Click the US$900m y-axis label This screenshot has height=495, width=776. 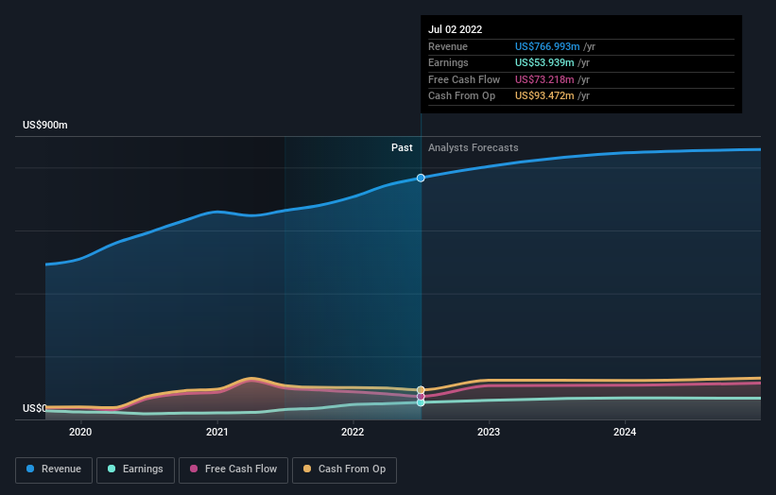point(45,125)
